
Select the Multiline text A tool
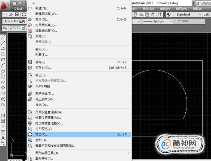point(3,138)
